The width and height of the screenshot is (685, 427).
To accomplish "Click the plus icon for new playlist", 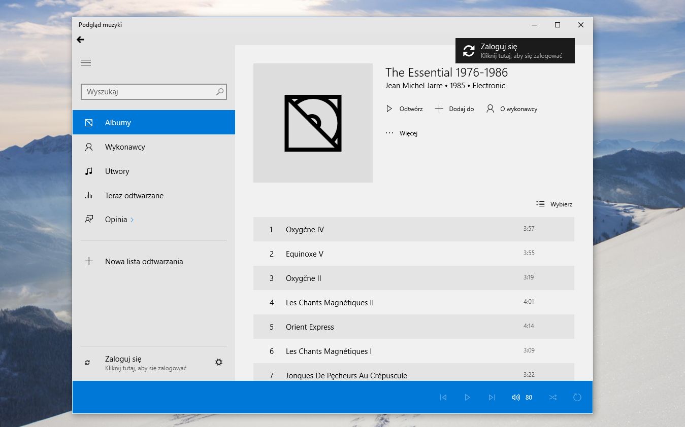I will tap(89, 261).
